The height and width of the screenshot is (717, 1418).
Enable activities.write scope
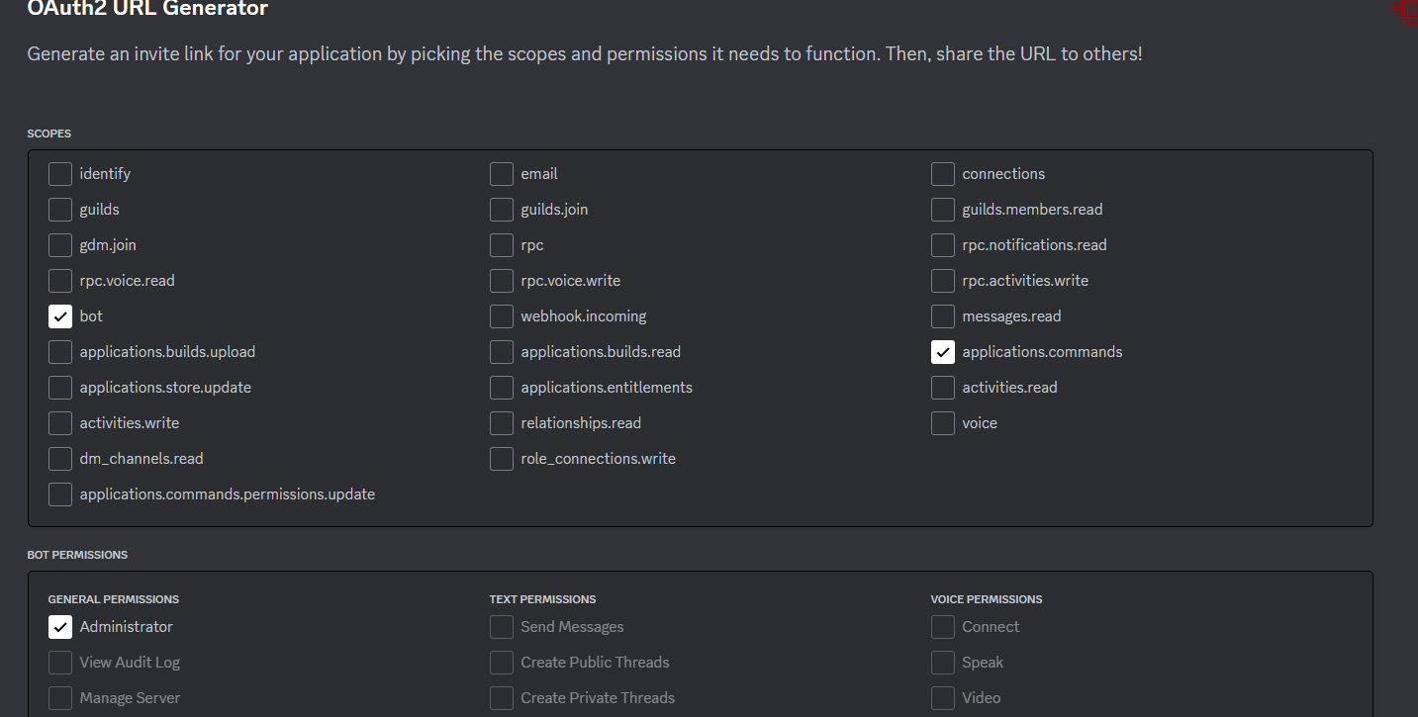pos(60,423)
